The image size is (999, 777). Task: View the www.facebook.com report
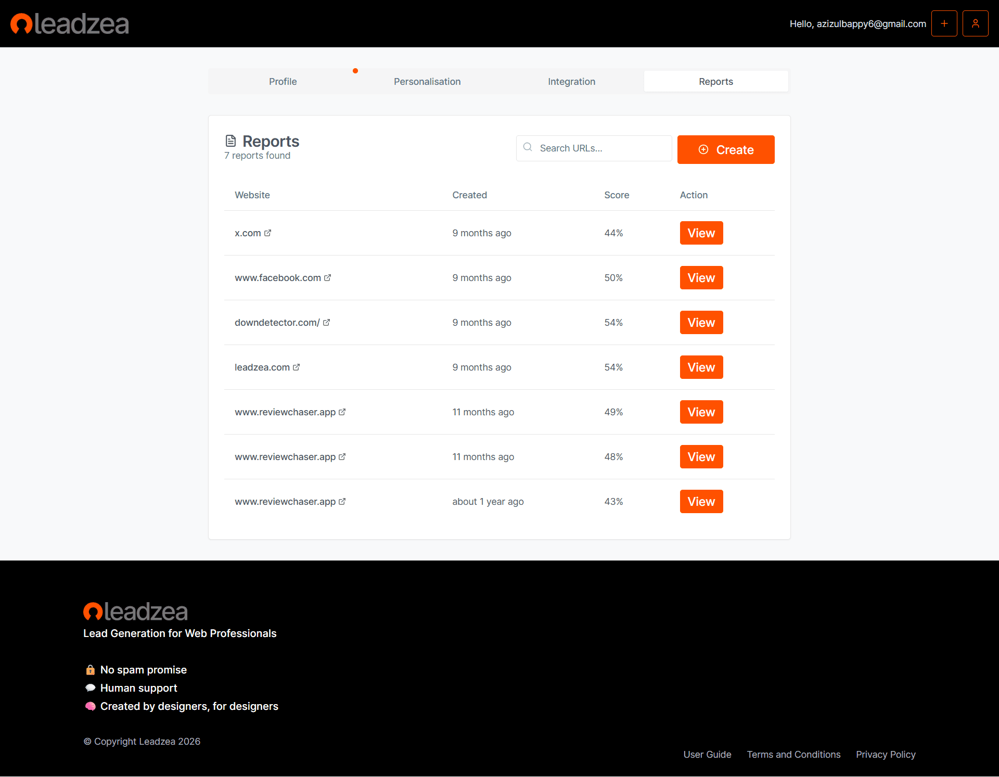coord(701,278)
